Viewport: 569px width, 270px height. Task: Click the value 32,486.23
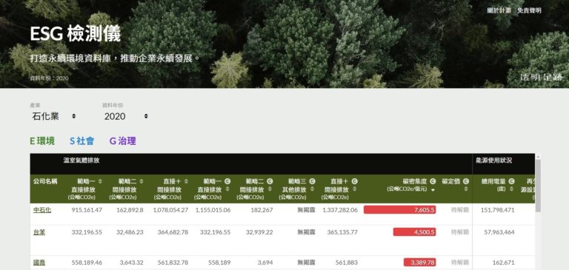[x=130, y=232]
